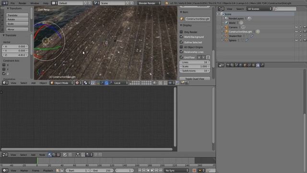
Task: Collapse the Display panel triangle
Action: click(181, 25)
